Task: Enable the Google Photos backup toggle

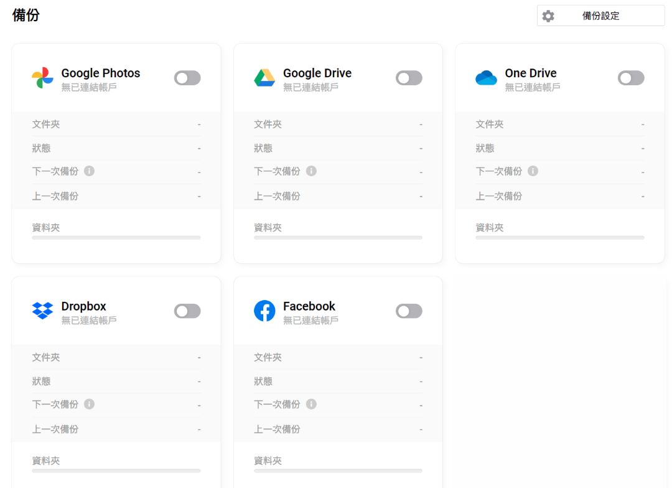Action: 187,78
